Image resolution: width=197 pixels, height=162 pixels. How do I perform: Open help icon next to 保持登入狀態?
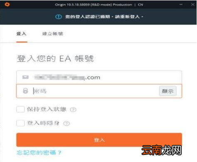coord(73,110)
